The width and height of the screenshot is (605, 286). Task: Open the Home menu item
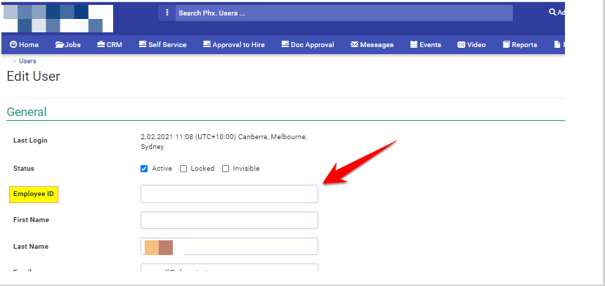(25, 45)
